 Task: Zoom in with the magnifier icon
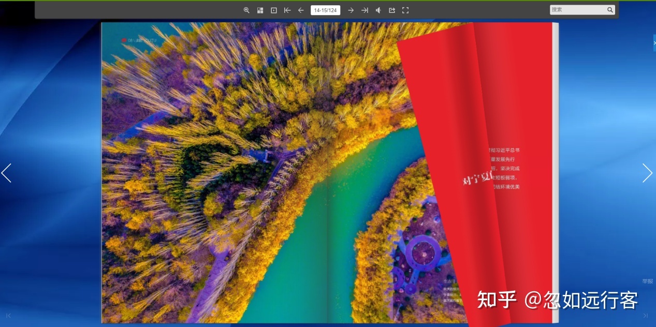tap(246, 10)
